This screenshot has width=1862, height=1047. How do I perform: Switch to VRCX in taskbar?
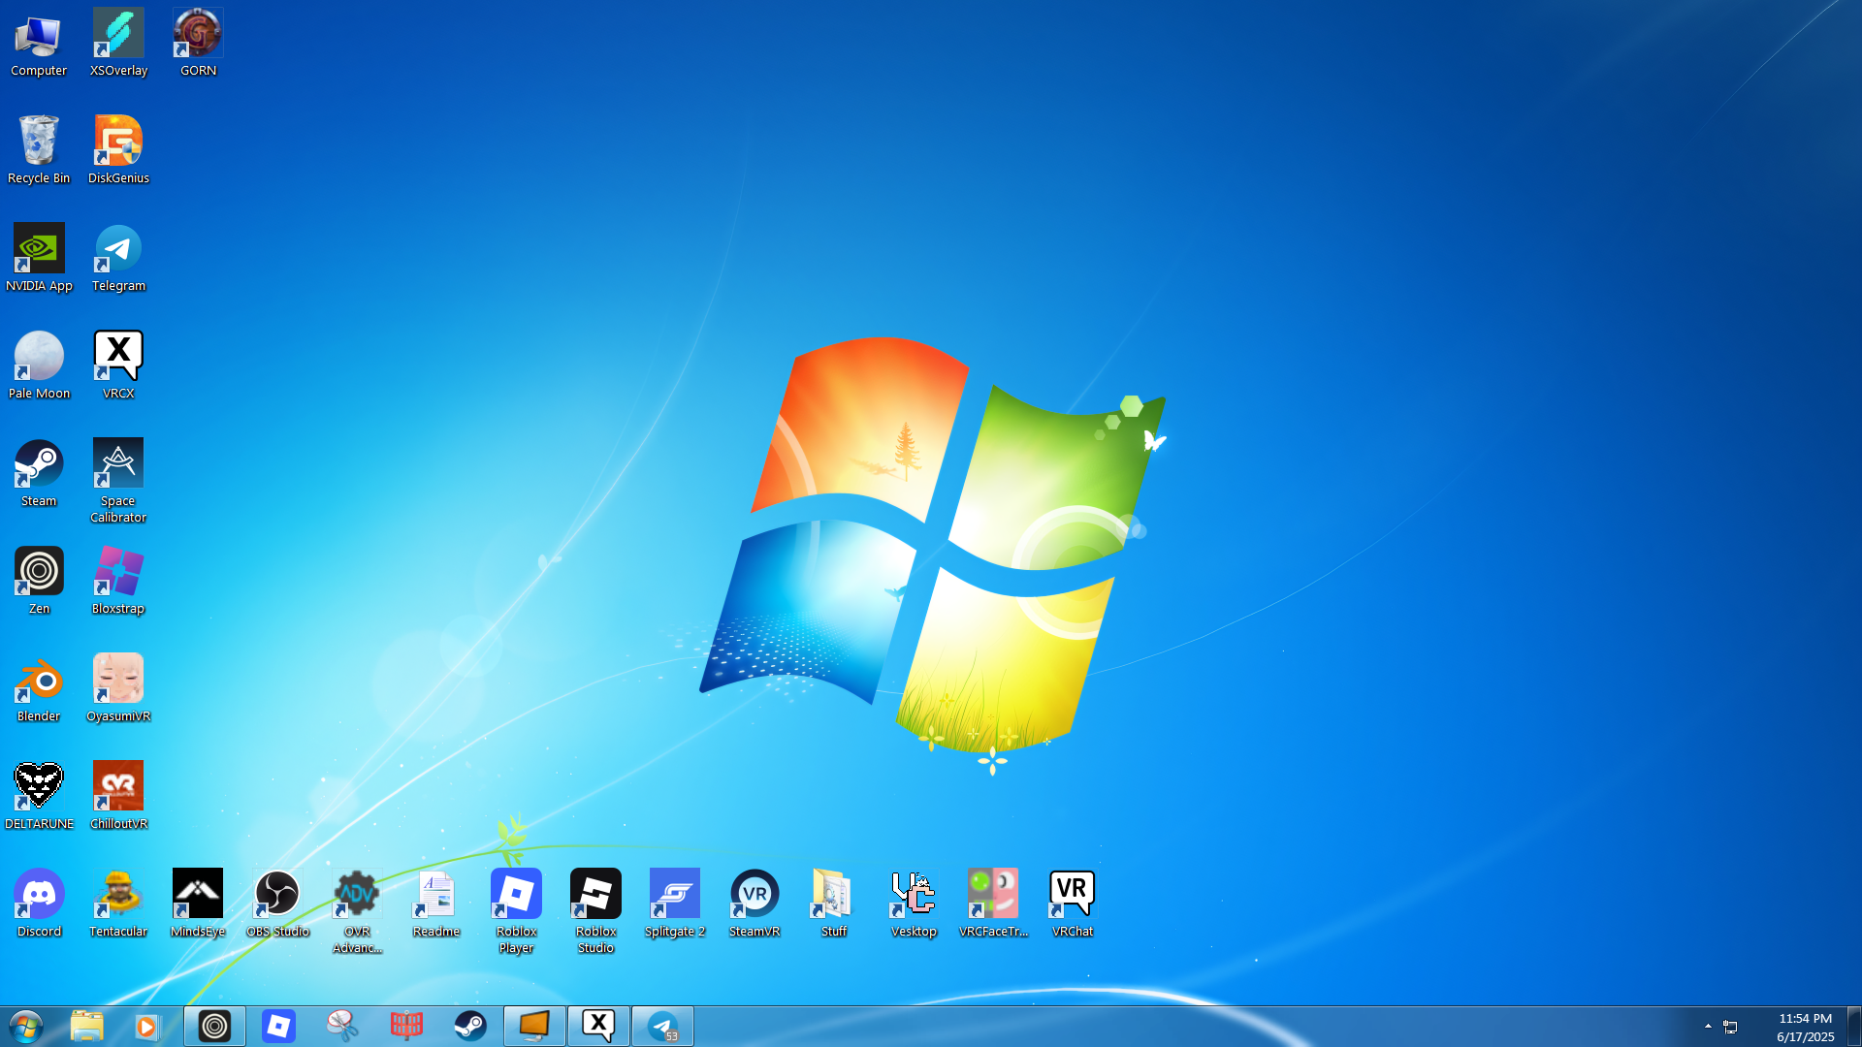click(x=598, y=1027)
